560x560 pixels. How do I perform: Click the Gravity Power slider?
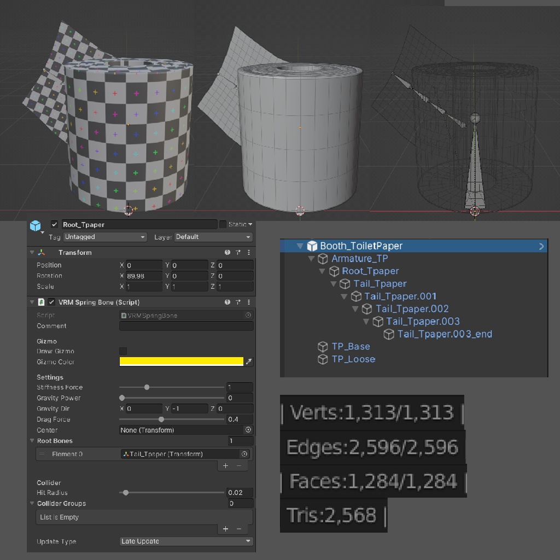(171, 398)
